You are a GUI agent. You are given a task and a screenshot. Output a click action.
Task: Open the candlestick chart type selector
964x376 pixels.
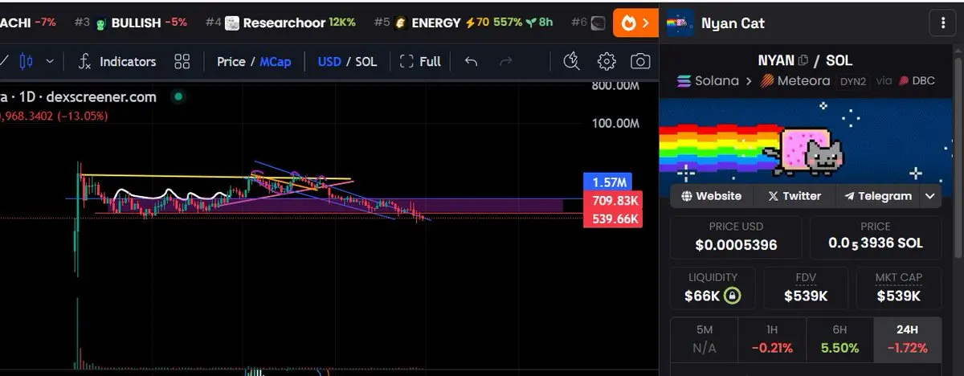click(x=26, y=61)
